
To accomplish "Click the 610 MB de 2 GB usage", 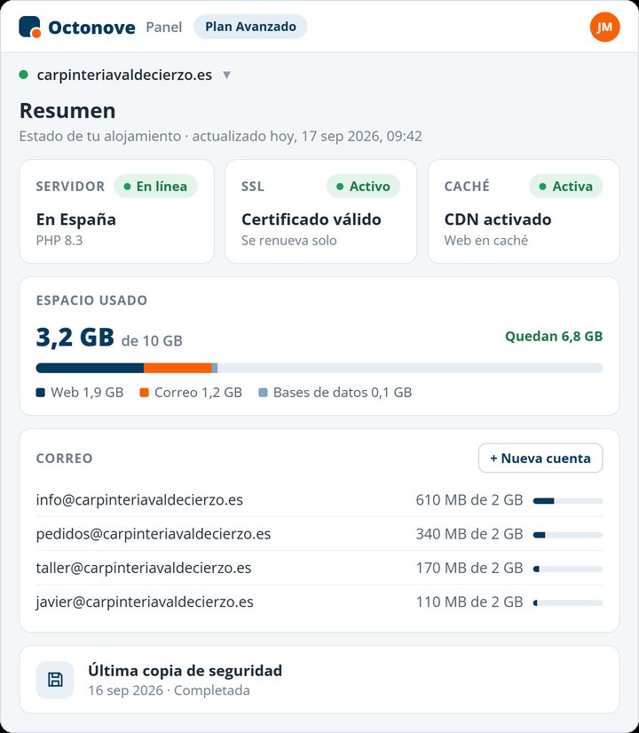I will pyautogui.click(x=469, y=499).
